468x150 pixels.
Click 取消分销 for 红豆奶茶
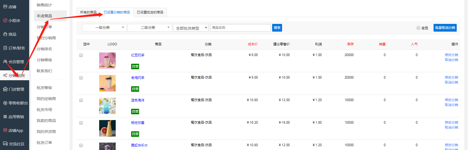(x=451, y=60)
